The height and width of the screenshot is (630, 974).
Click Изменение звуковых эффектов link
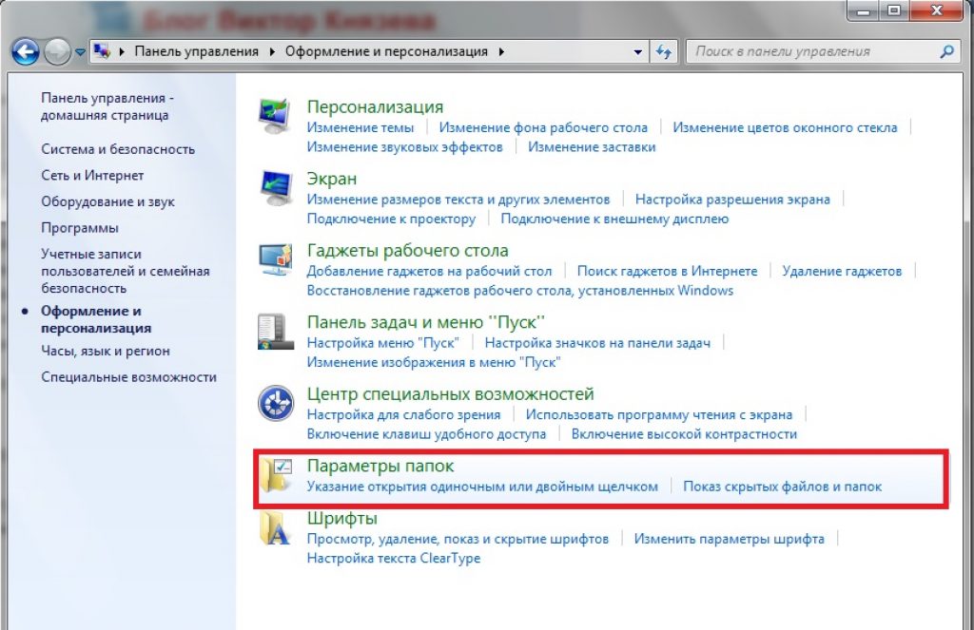pyautogui.click(x=405, y=147)
